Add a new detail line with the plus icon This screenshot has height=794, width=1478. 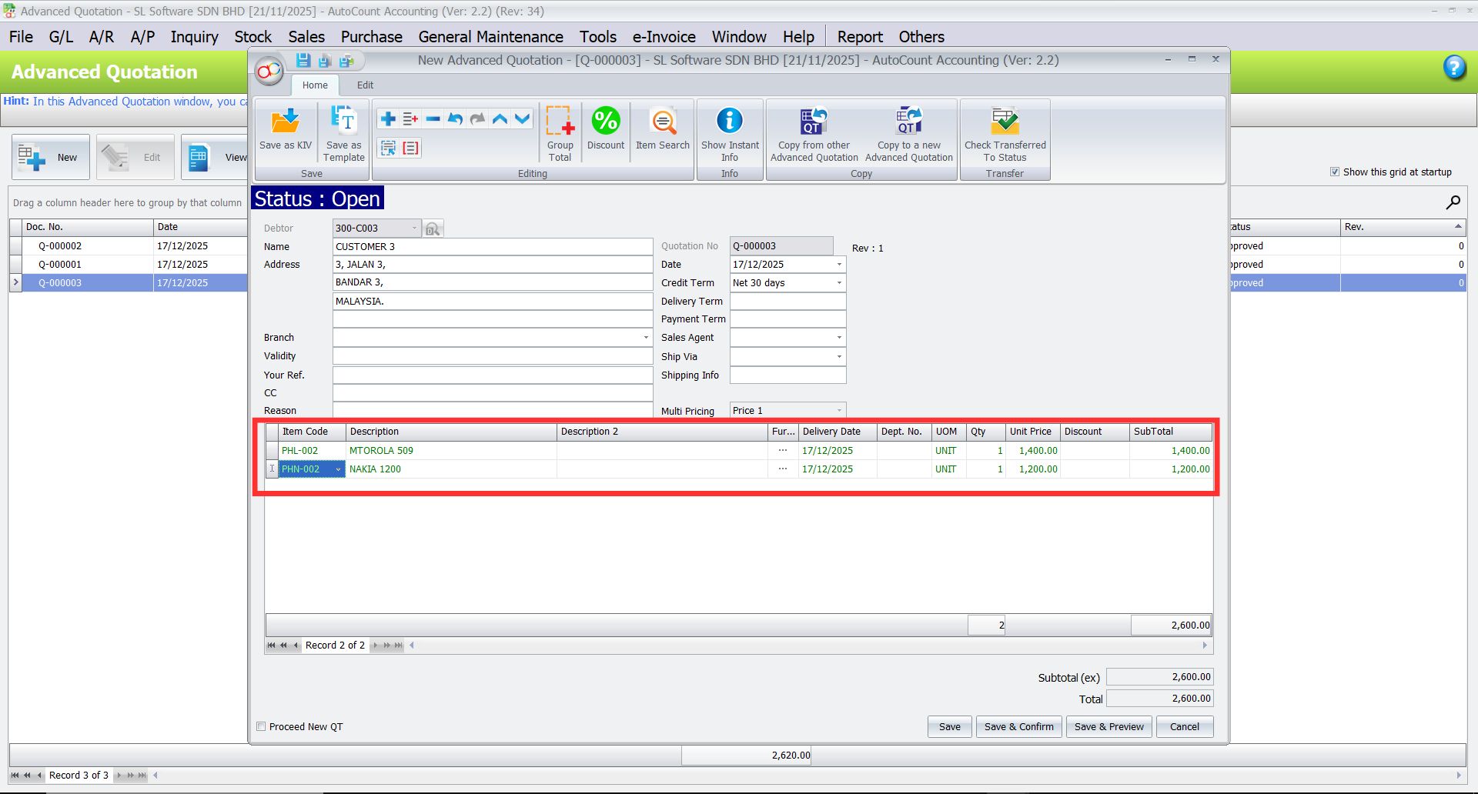click(388, 118)
